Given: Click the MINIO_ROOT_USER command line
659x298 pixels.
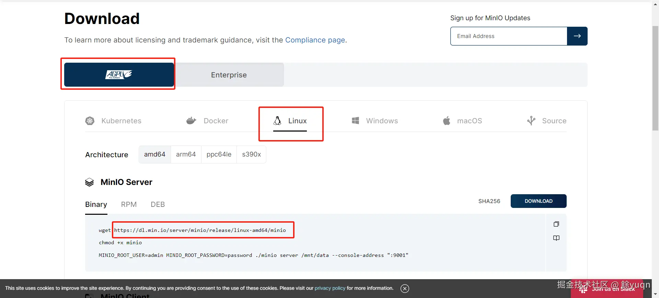Looking at the screenshot, I should click(254, 255).
